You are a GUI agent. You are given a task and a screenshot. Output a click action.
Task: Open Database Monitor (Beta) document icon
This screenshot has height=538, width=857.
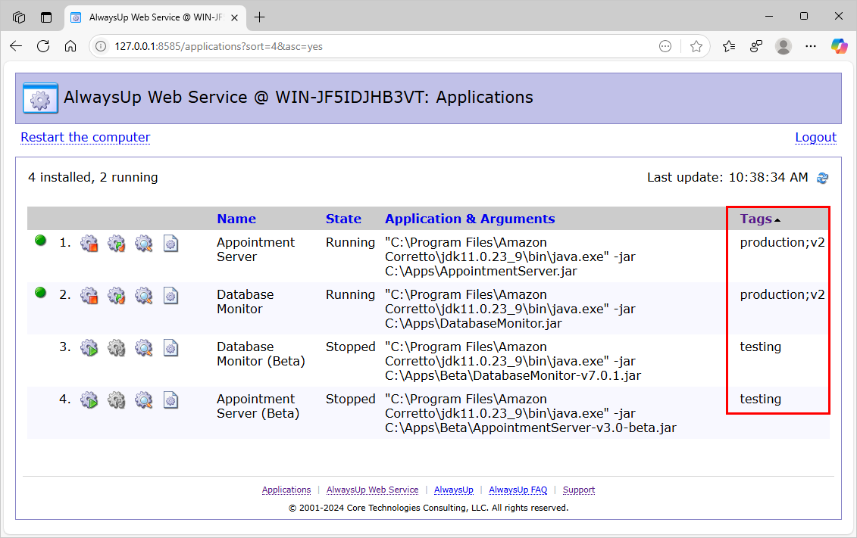(x=171, y=348)
